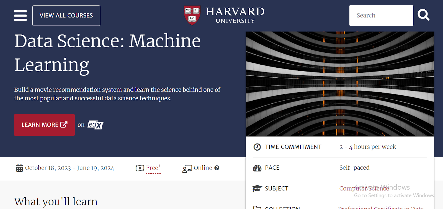
Task: Click the speedometer icon next to Pace
Action: pyautogui.click(x=257, y=168)
